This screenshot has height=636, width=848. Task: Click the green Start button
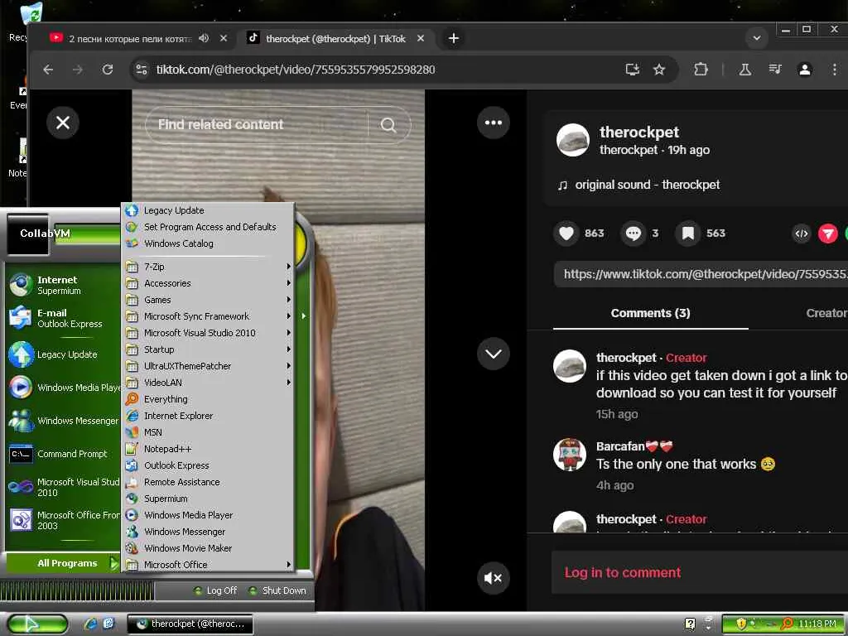37,624
